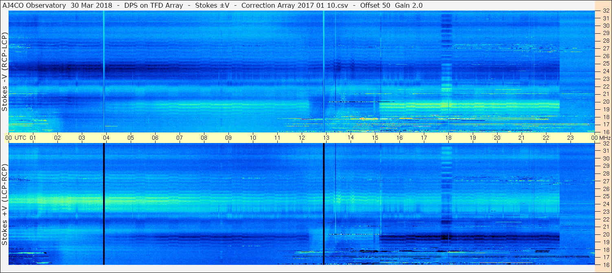This screenshot has height=273, width=612.
Task: Click the "Stokes +V (LCP-RCP)" vertical axis label
Action: coord(4,205)
